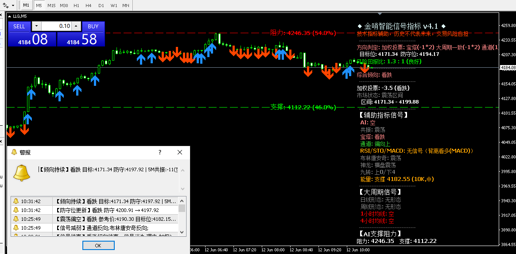
Task: Select alert row 【信号减弱】通道反向
Action: tap(95, 228)
